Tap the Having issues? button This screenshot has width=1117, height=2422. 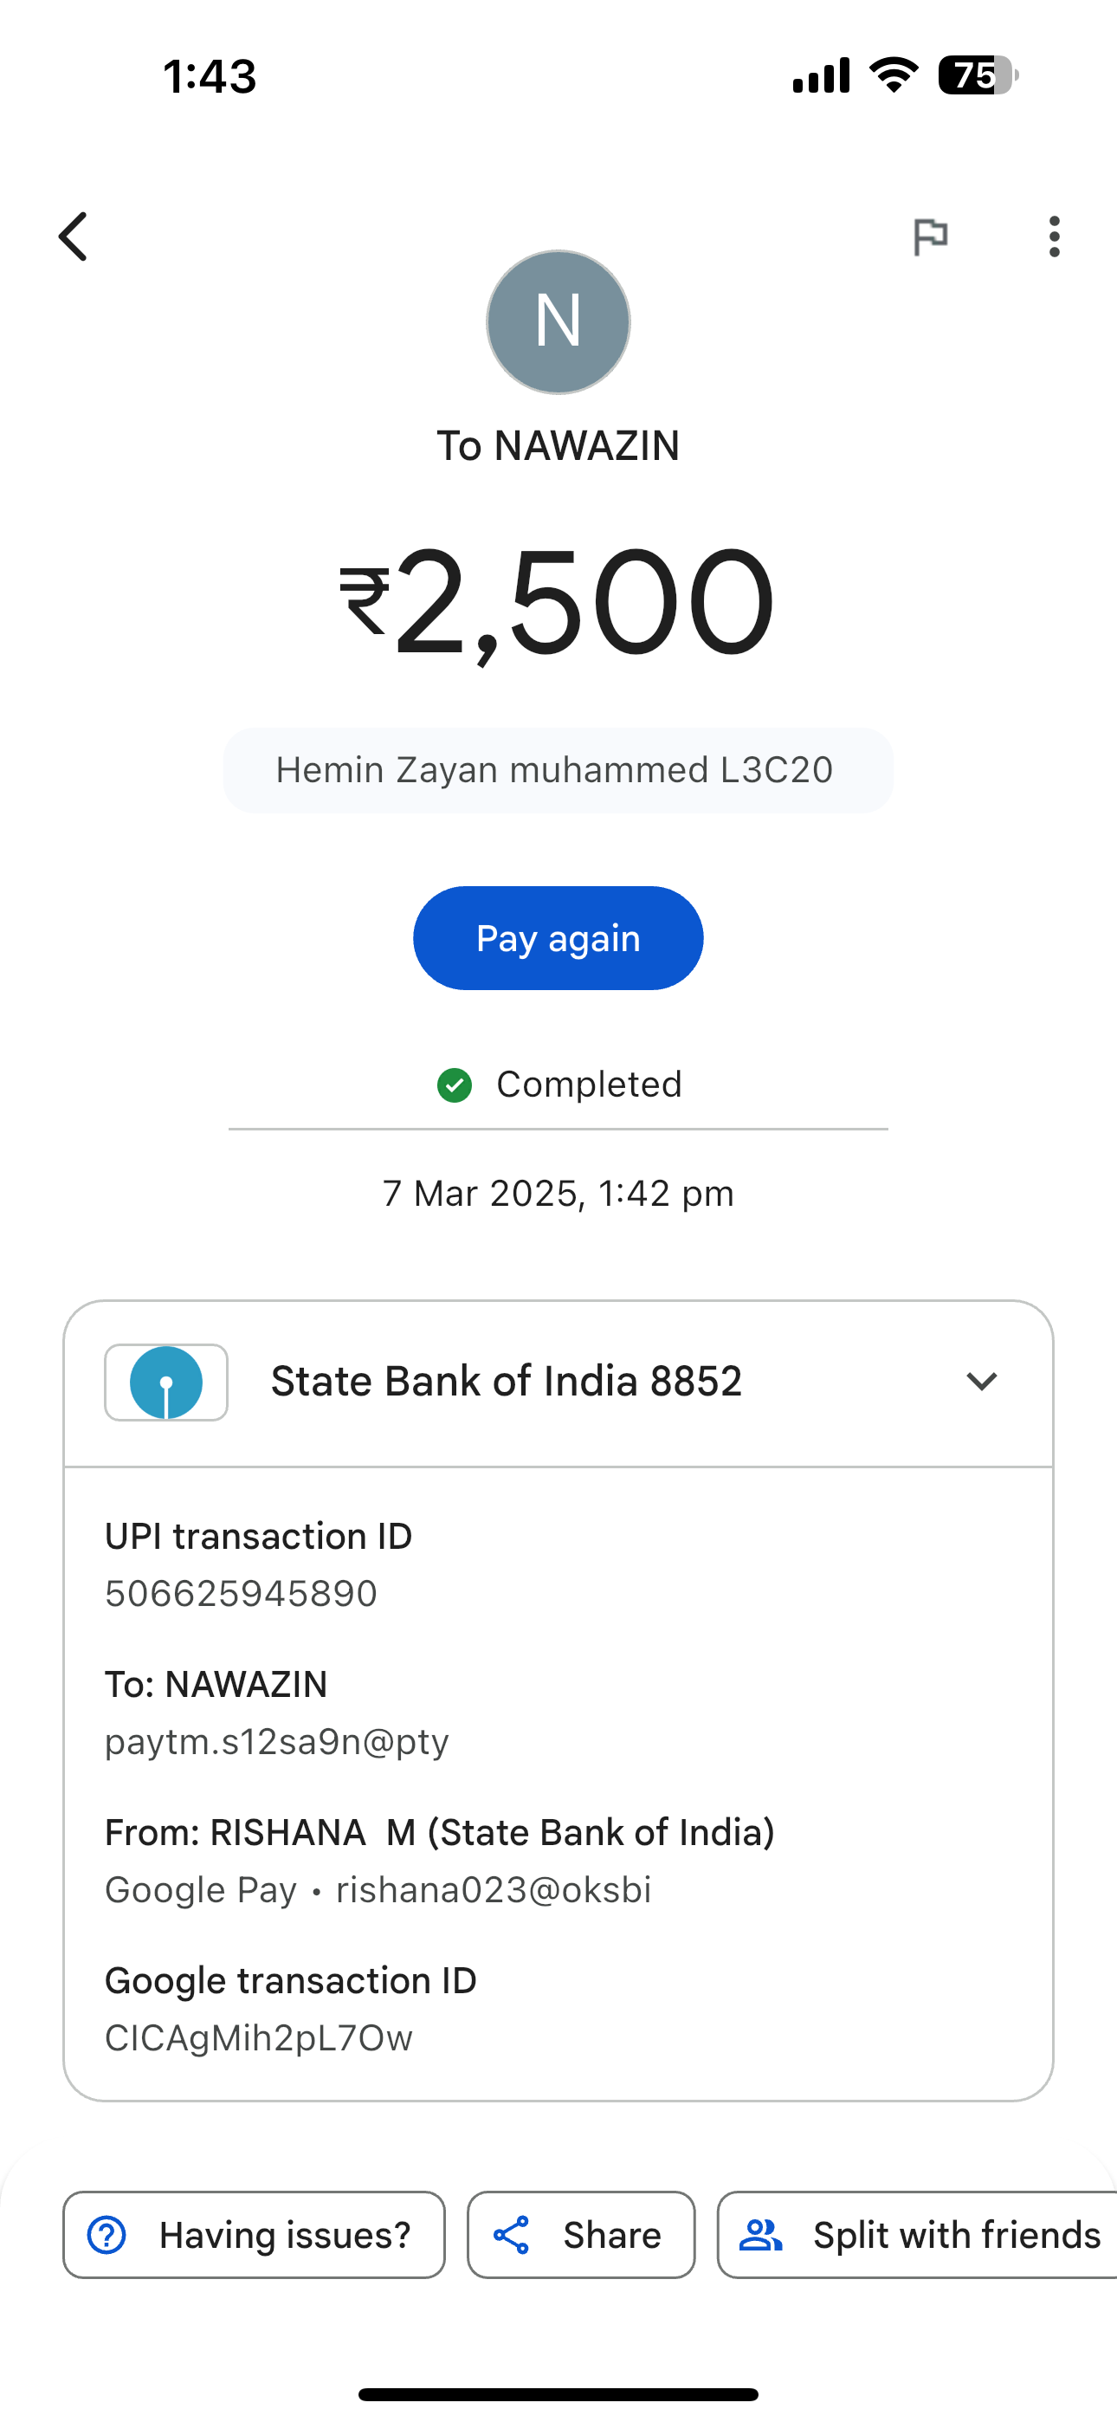[x=254, y=2235]
